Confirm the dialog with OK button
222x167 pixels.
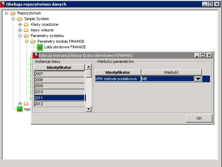199,118
